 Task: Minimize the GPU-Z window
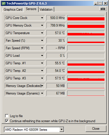96,3
